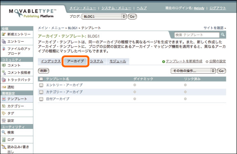Viewport: 237px width, 154px height.
Task: Click the search magnifier button beside template search
Action: click(223, 35)
